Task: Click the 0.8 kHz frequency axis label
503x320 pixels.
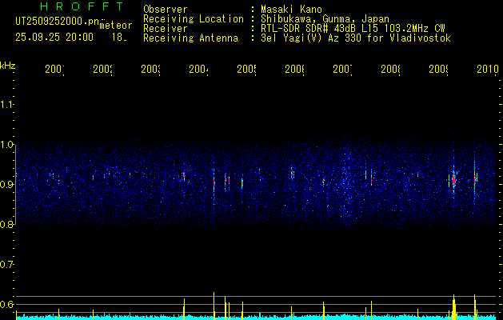Action: coord(7,225)
